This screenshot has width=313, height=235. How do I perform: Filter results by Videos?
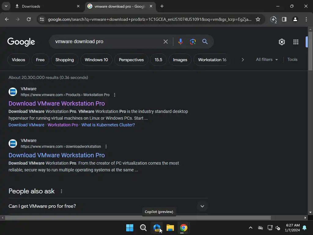pos(18,60)
